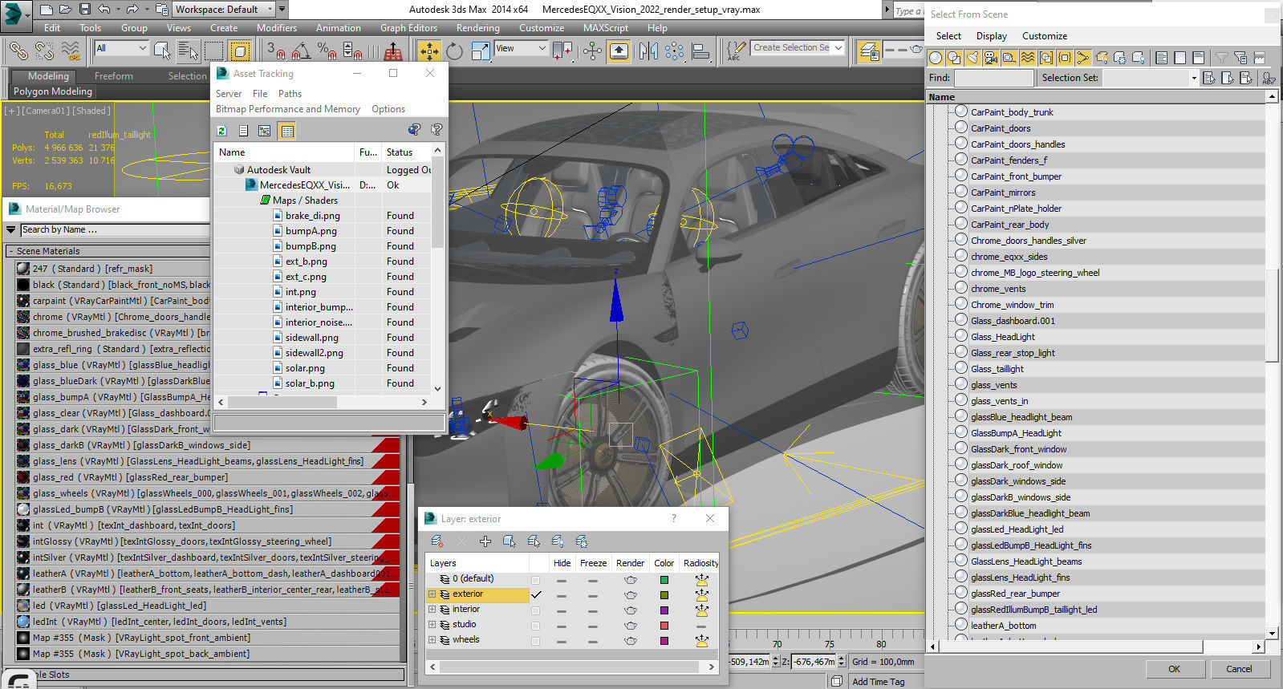The height and width of the screenshot is (689, 1283).
Task: Refresh the Asset Tracking list
Action: (222, 131)
